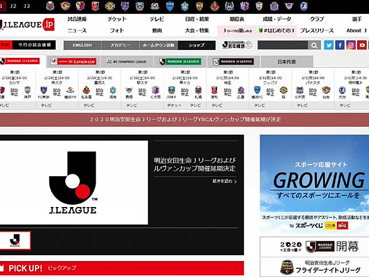Click the ショップ button
Screen dimensions: 369x277
point(197,45)
